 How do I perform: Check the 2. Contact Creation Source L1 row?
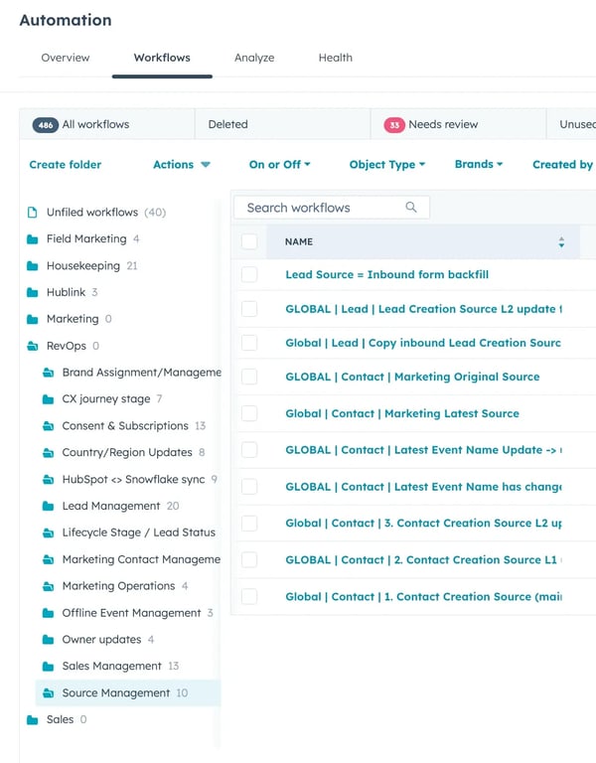click(x=249, y=560)
